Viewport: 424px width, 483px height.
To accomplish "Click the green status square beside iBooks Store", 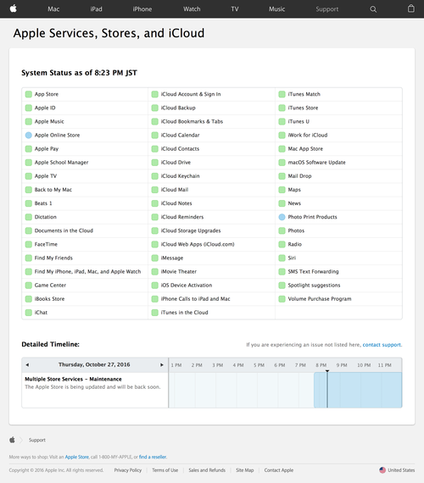I will click(29, 299).
